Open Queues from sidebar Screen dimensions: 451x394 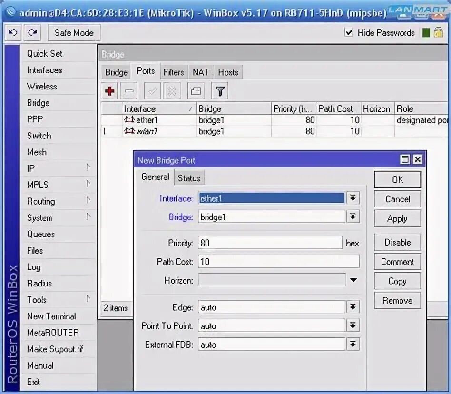tap(41, 234)
